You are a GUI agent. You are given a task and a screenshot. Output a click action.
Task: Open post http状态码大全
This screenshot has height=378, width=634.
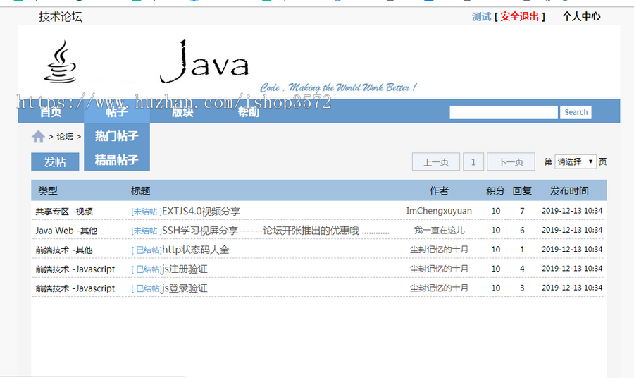click(x=195, y=250)
